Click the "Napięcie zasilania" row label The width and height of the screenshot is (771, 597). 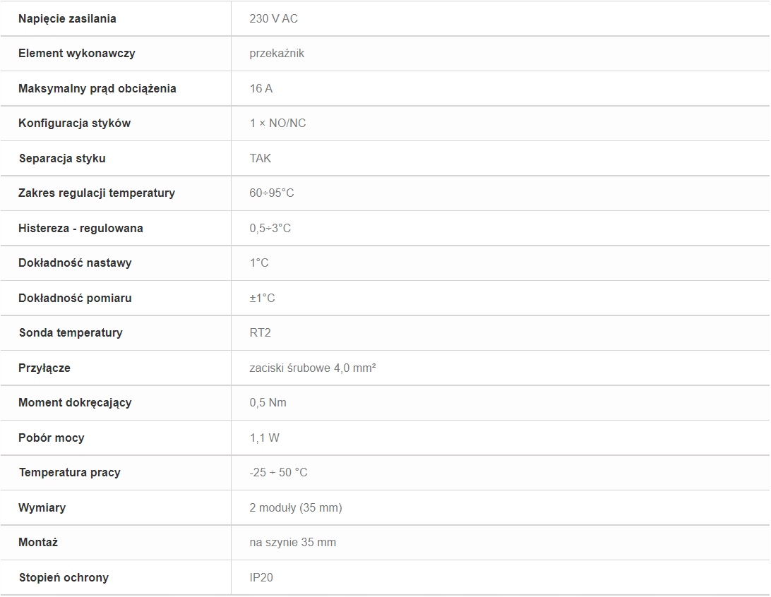coord(67,18)
